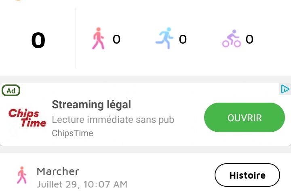The width and height of the screenshot is (291, 194).
Task: Tap the purple cycling icon
Action: coord(232,38)
